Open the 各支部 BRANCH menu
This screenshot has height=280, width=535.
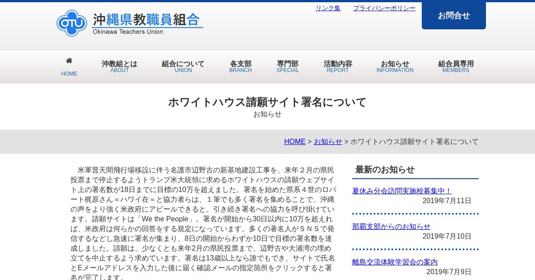coord(241,67)
